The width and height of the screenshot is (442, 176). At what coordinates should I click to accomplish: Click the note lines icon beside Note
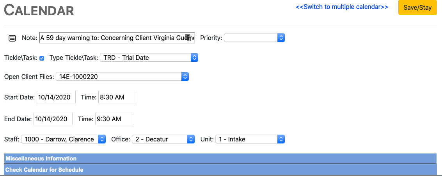[x=12, y=38]
